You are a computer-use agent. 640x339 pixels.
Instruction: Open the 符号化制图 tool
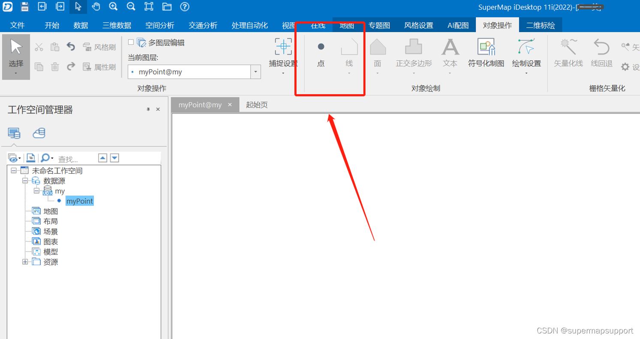click(486, 53)
